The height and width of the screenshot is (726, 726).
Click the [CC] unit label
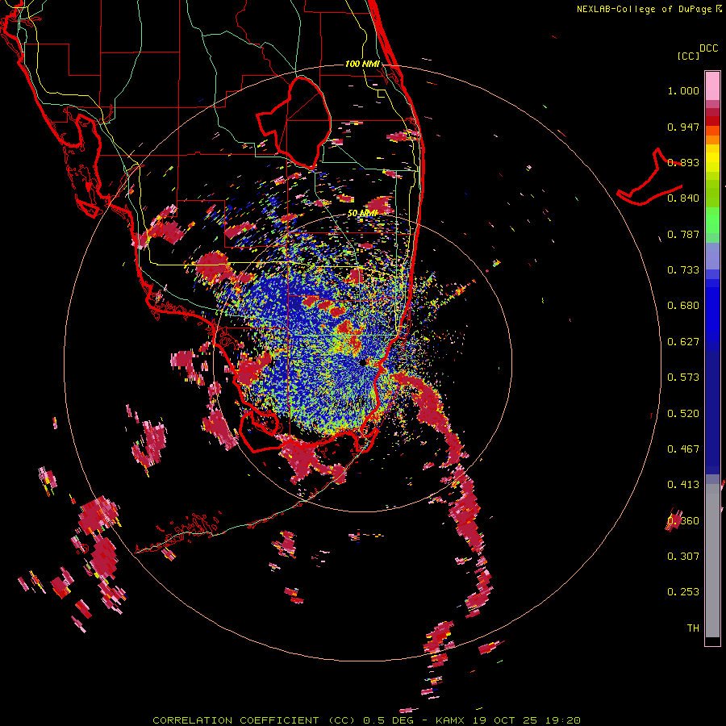[688, 56]
